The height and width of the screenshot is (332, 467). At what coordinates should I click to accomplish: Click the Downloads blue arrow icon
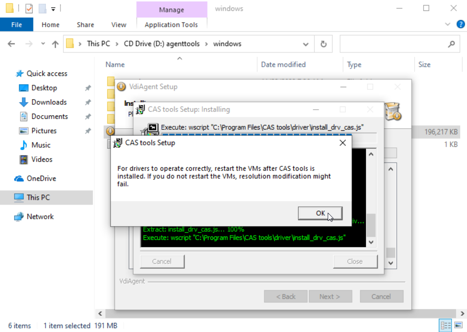click(23, 102)
